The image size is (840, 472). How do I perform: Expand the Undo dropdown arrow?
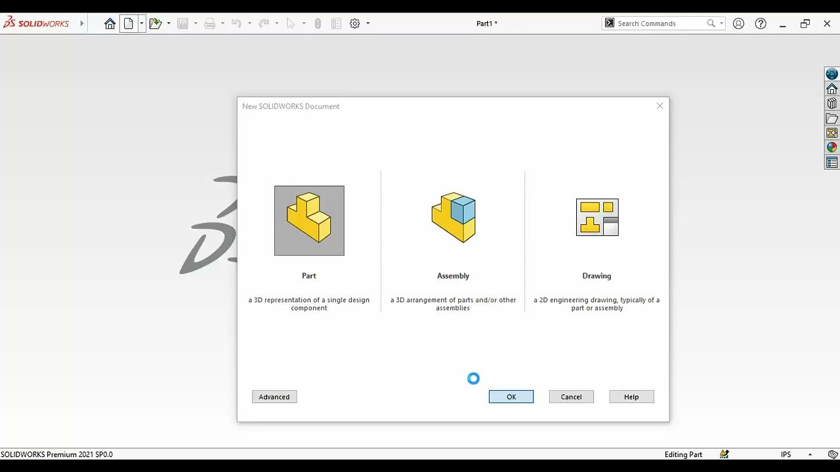point(249,24)
